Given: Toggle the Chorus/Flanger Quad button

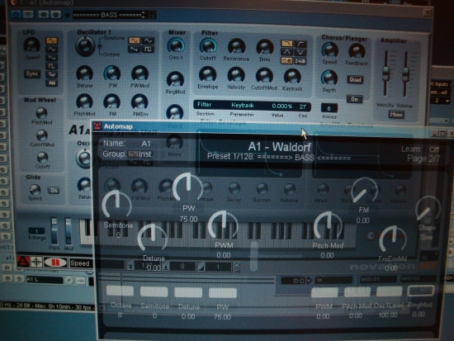Looking at the screenshot, I should [355, 79].
